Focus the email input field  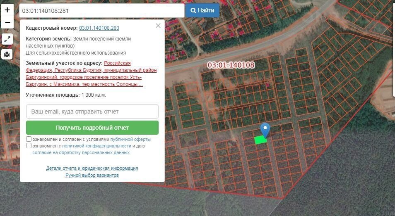92,112
